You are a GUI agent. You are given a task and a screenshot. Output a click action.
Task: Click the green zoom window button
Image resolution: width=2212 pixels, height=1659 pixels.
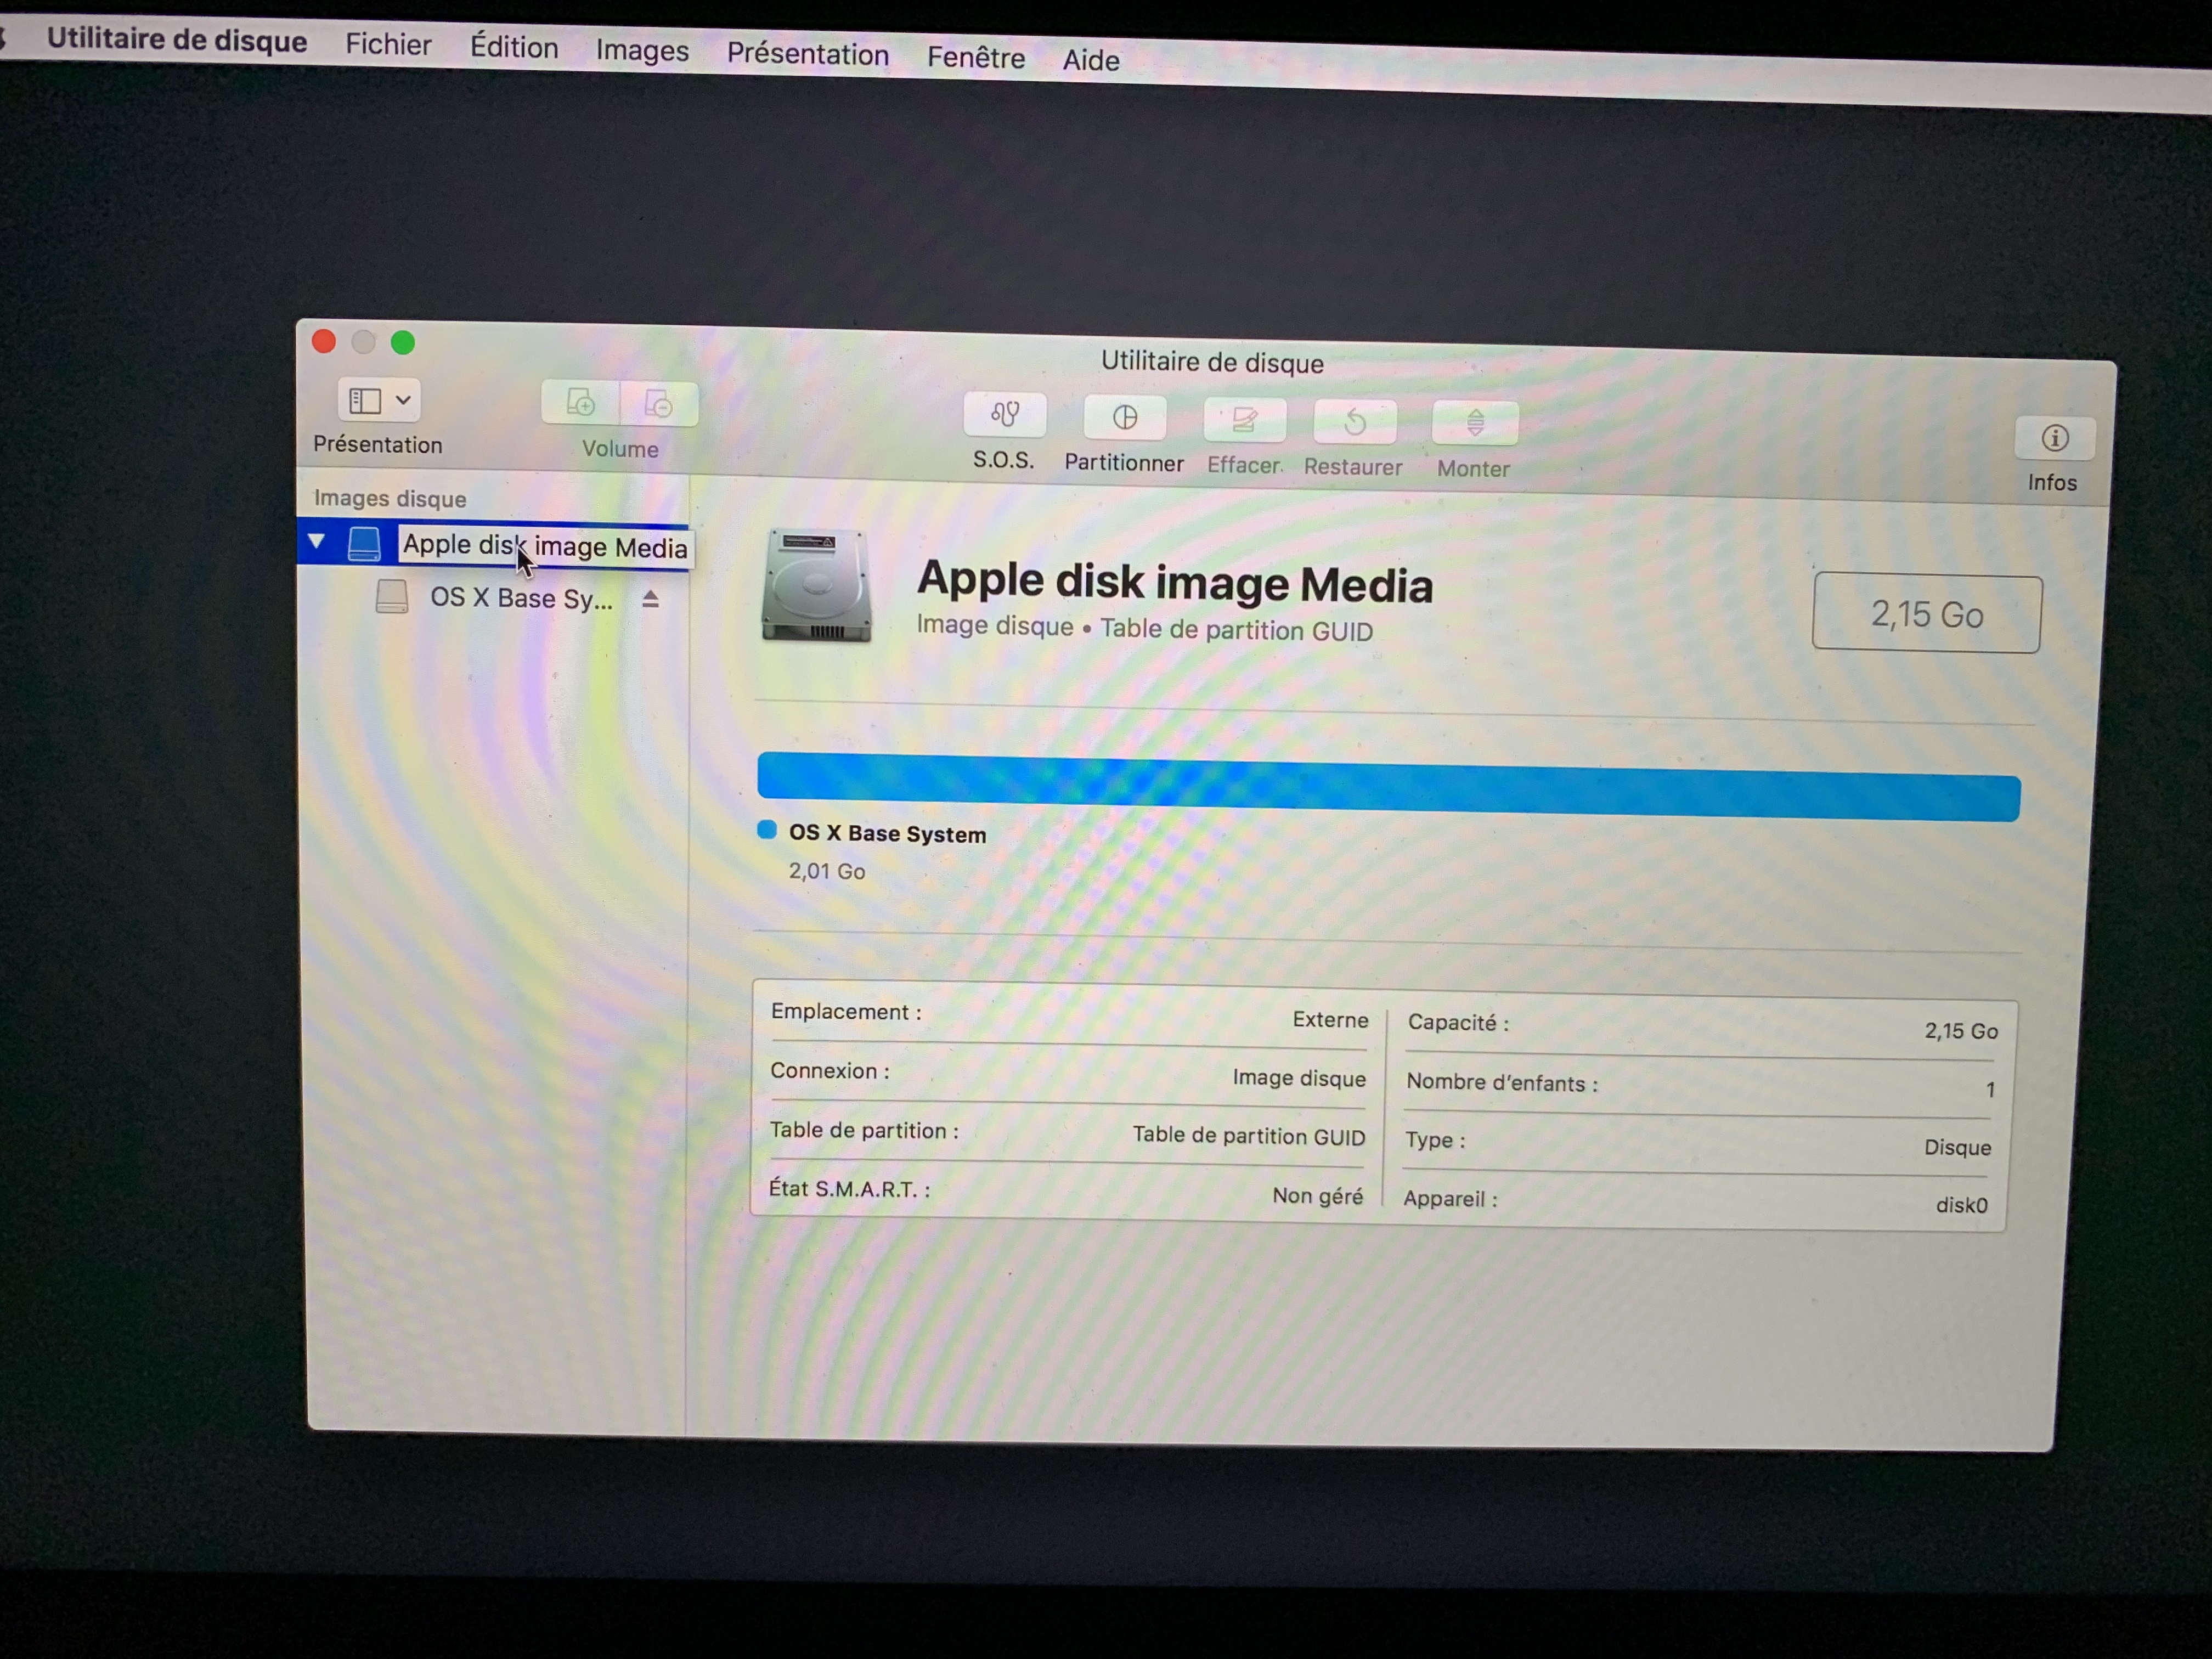pos(403,343)
